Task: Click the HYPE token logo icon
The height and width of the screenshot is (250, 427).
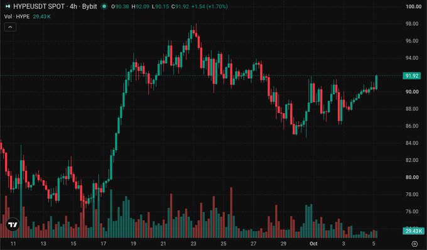Action: [8, 6]
